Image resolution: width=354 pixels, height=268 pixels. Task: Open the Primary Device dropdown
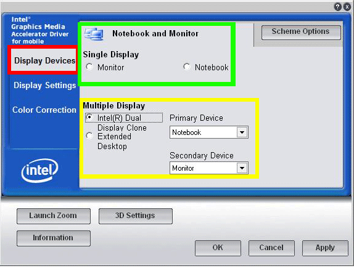point(209,132)
